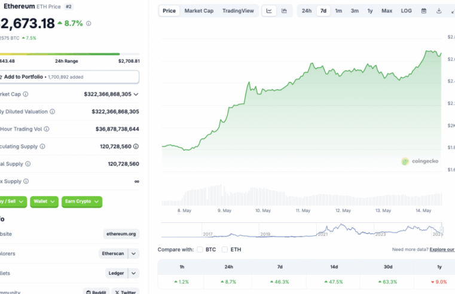Switch to candlestick chart icon
Viewport: 455px width, 294px height.
(284, 11)
